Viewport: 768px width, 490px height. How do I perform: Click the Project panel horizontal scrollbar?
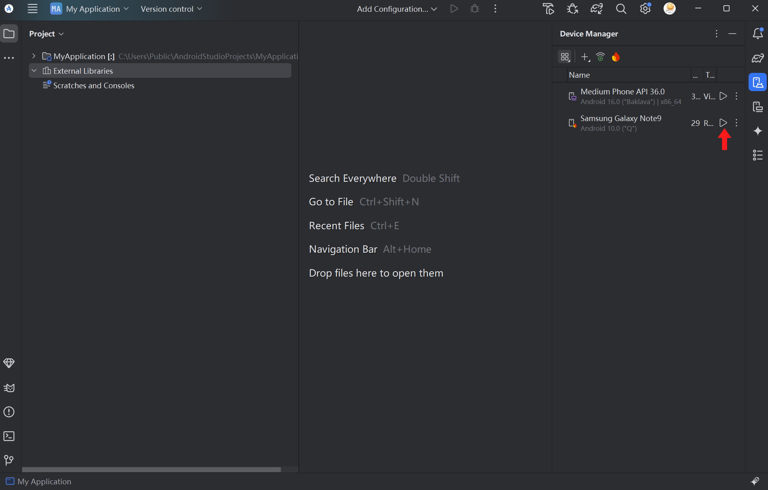pos(151,469)
